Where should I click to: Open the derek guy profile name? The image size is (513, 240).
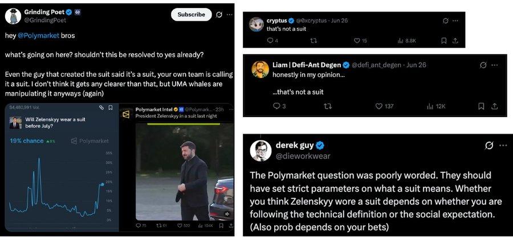tap(295, 145)
